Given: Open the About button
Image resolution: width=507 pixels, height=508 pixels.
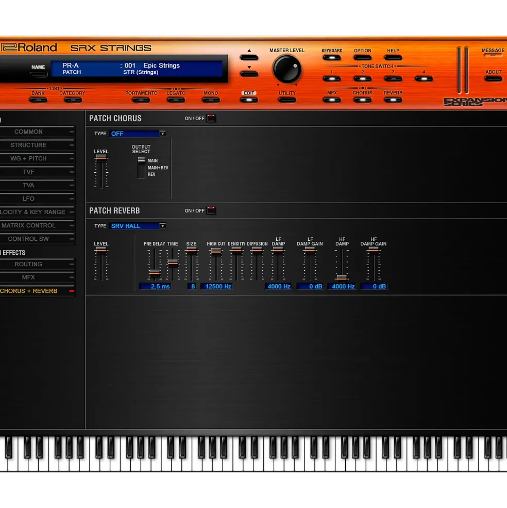Looking at the screenshot, I should click(493, 79).
